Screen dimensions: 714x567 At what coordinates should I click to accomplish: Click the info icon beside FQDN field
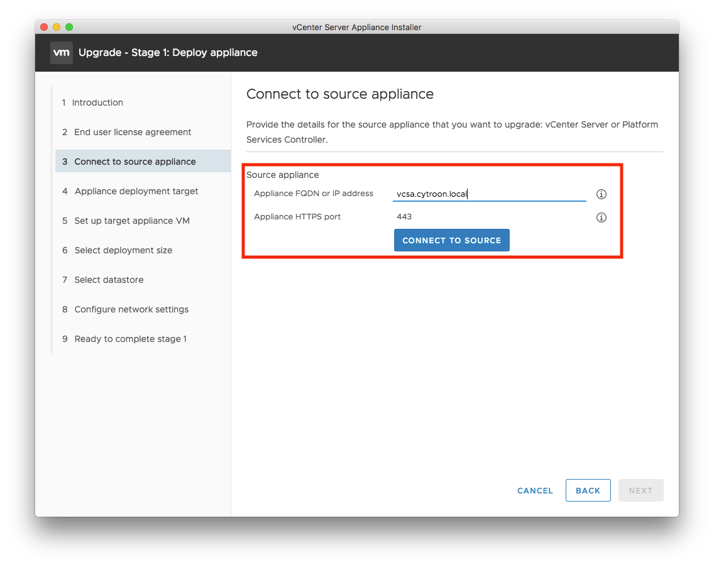pos(601,194)
